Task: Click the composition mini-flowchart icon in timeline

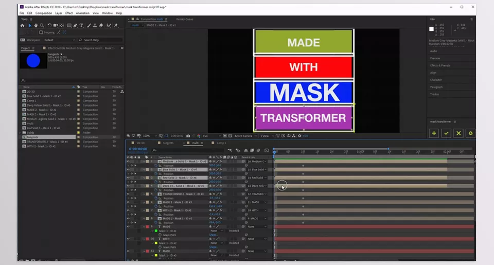Action: click(230, 150)
